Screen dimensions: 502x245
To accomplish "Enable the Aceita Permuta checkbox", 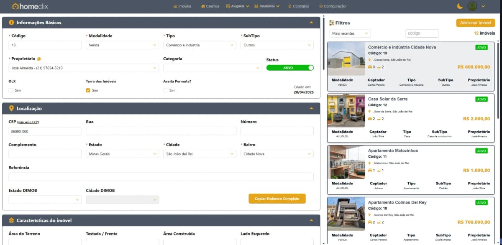I will tap(165, 90).
